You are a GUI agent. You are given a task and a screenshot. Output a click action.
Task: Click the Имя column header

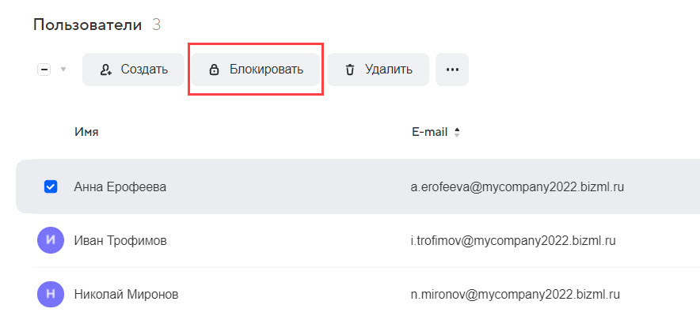[86, 132]
